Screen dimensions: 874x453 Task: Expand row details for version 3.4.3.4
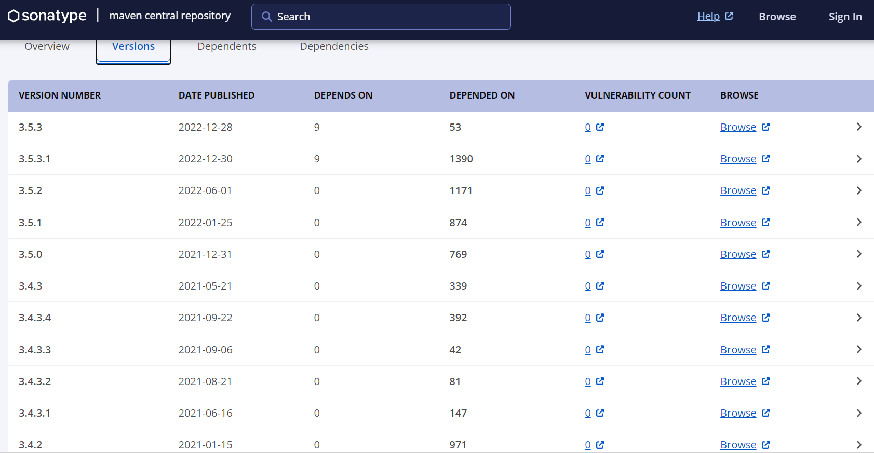[859, 318]
